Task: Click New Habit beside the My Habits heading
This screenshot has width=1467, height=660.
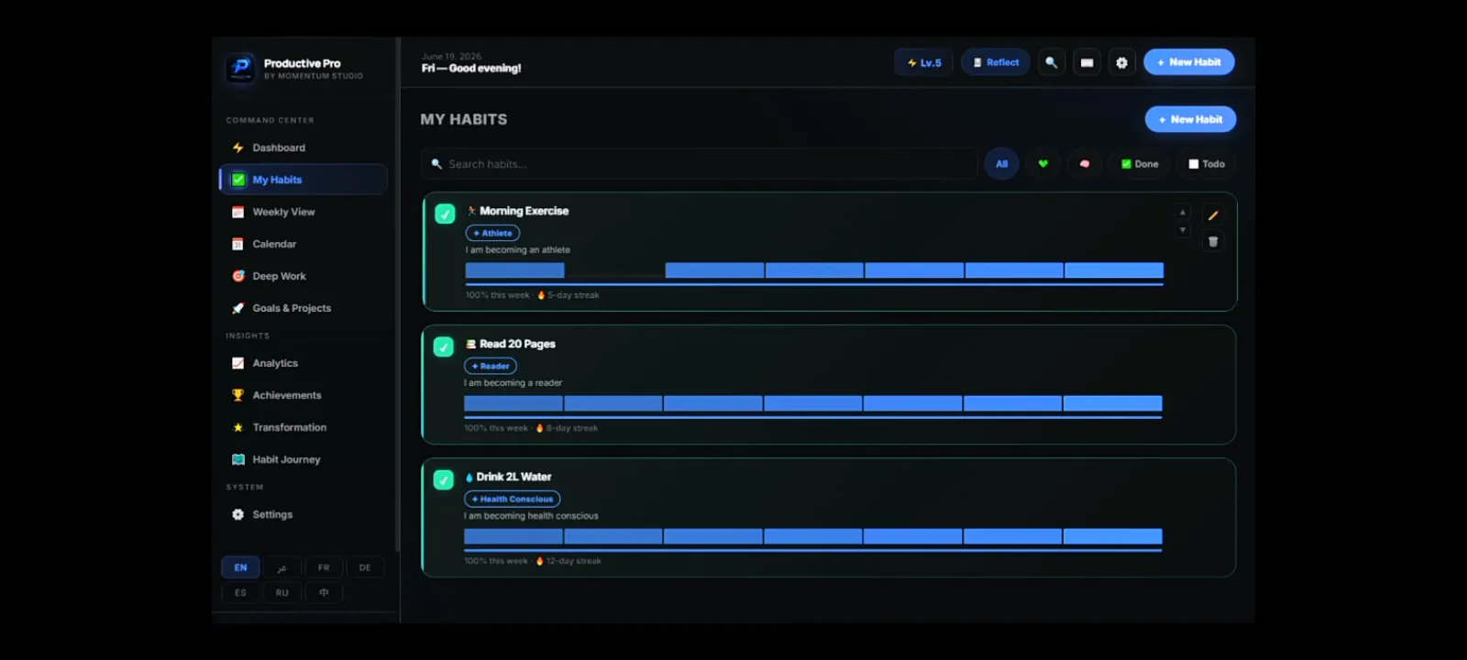Action: 1190,119
